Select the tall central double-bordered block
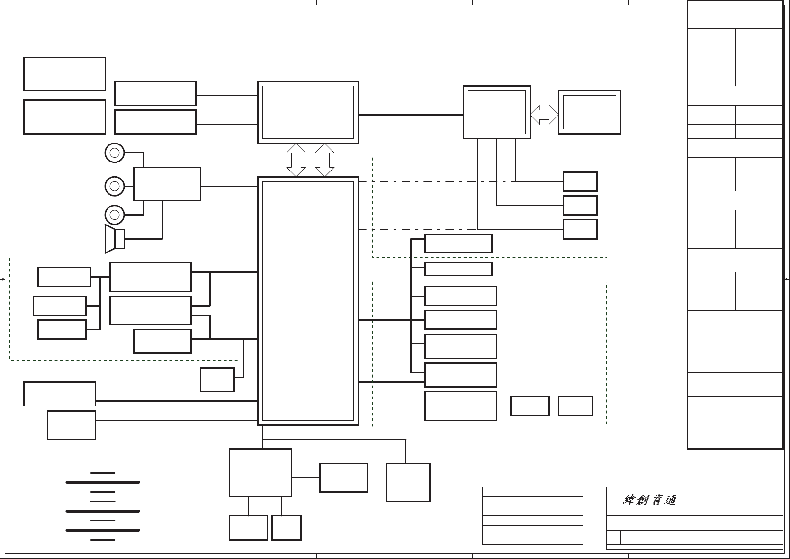The width and height of the screenshot is (790, 559). tap(308, 301)
